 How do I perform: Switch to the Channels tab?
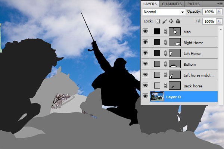172,4
